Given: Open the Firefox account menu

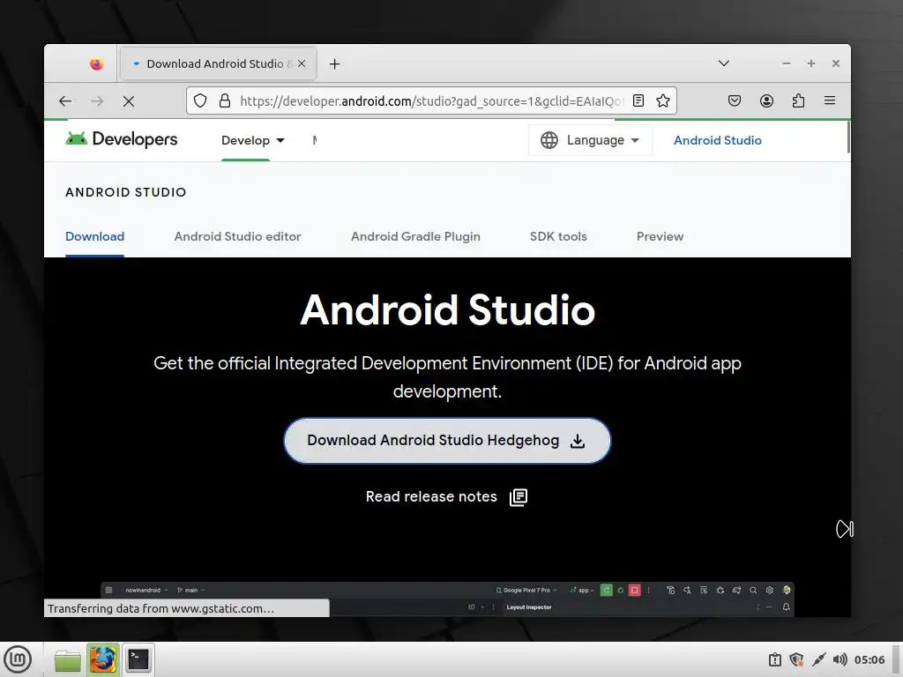Looking at the screenshot, I should [766, 100].
